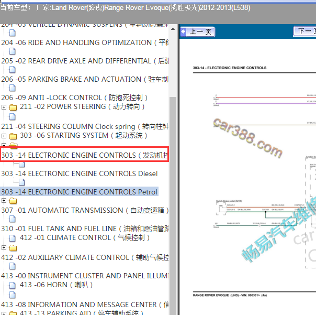This screenshot has width=316, height=315.
Task: Click folder icon for 412-02 AUXILIARY CLIMATE CONTROL
Action: [x=13, y=248]
